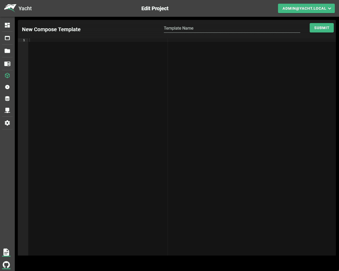The image size is (339, 271).
Task: Submit the new compose template
Action: click(x=322, y=28)
